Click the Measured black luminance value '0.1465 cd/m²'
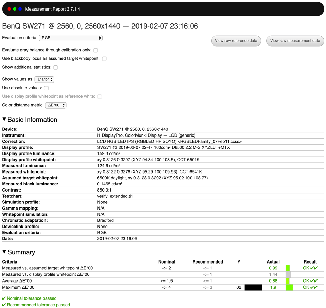 (110, 184)
